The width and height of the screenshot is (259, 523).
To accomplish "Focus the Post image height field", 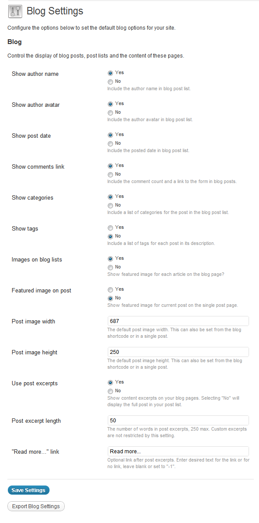I will 178,352.
